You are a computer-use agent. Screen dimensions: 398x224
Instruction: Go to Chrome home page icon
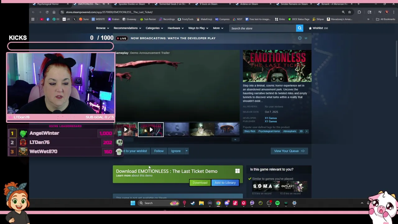(54, 12)
